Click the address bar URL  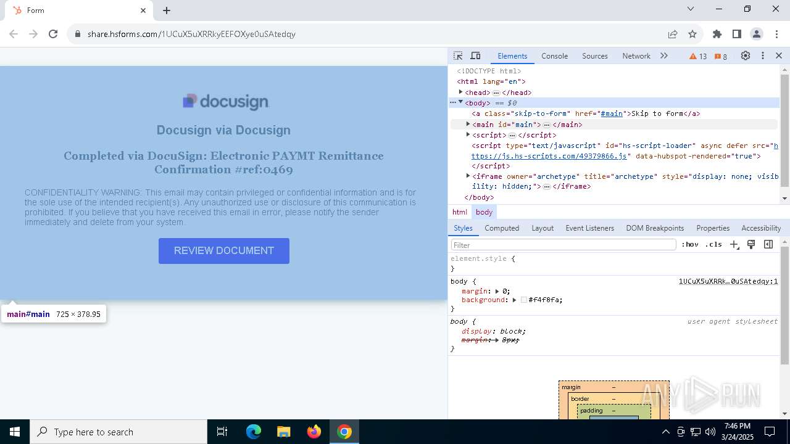[191, 34]
